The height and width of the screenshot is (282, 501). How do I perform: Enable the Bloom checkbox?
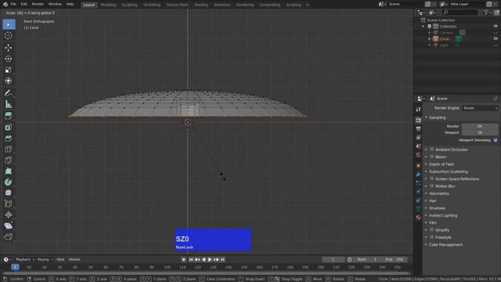click(x=431, y=157)
